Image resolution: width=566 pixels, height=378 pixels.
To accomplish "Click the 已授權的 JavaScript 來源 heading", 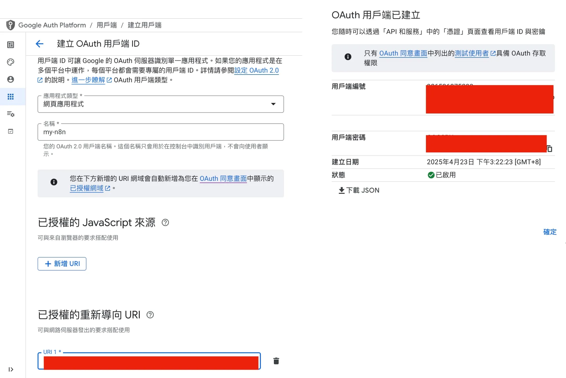I will tap(97, 223).
